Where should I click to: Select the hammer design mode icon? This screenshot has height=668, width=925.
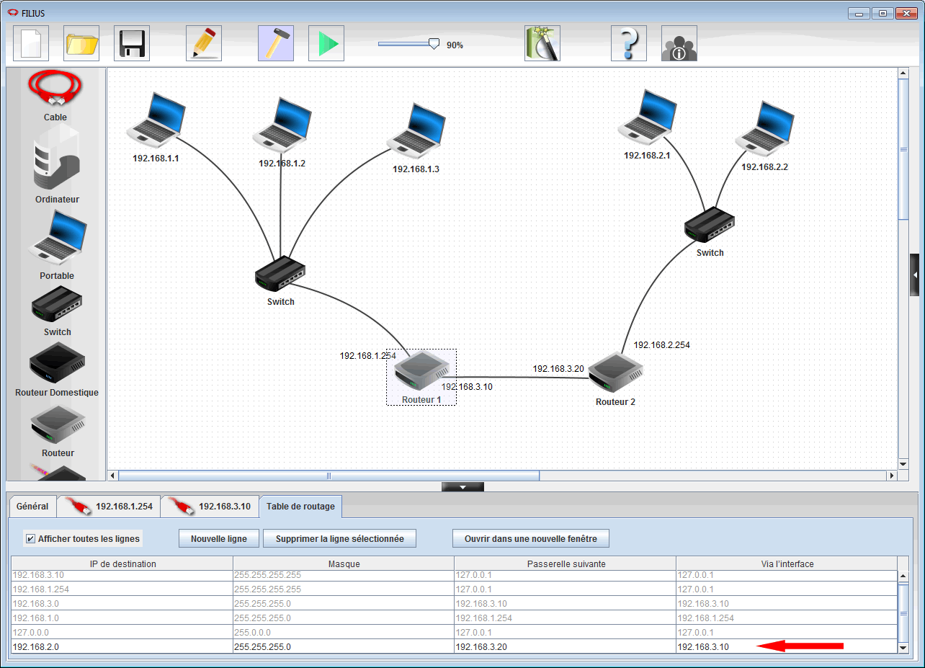pos(276,44)
